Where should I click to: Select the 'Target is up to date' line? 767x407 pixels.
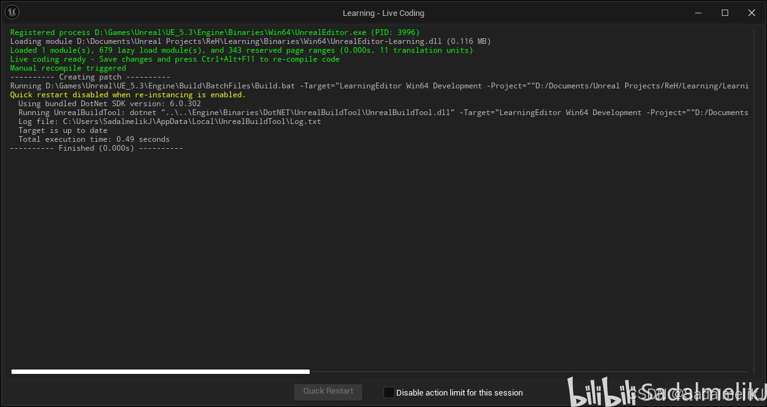(x=63, y=130)
